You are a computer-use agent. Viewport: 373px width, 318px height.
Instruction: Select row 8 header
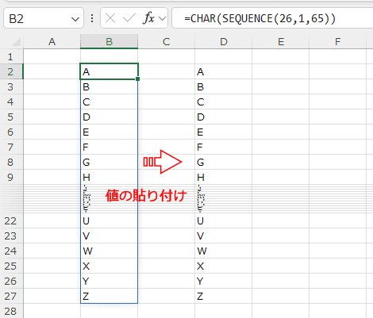tap(12, 162)
